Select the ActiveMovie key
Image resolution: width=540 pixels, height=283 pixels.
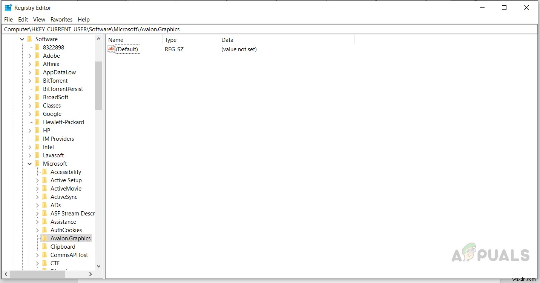point(66,188)
